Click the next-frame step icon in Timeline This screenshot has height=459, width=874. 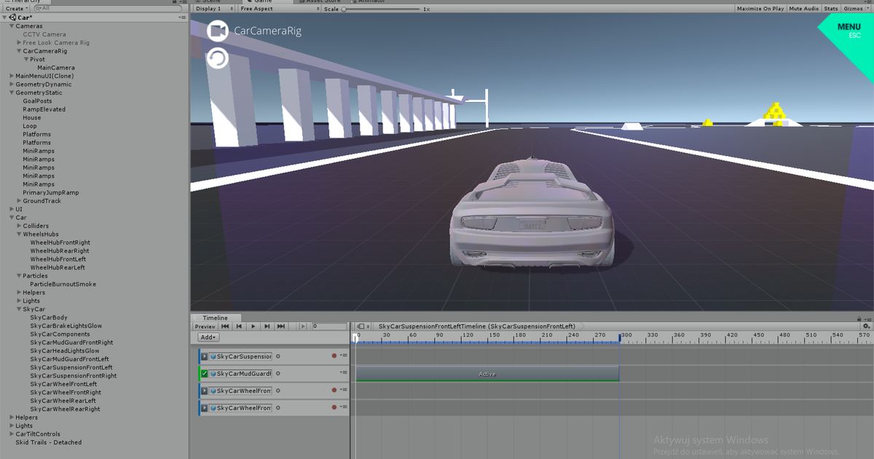click(267, 326)
